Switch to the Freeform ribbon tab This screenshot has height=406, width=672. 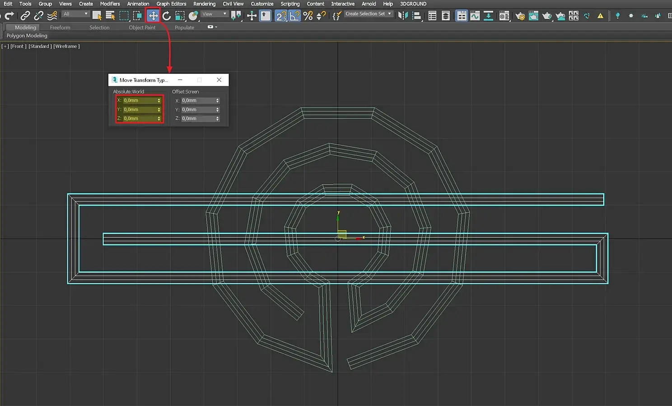[60, 28]
